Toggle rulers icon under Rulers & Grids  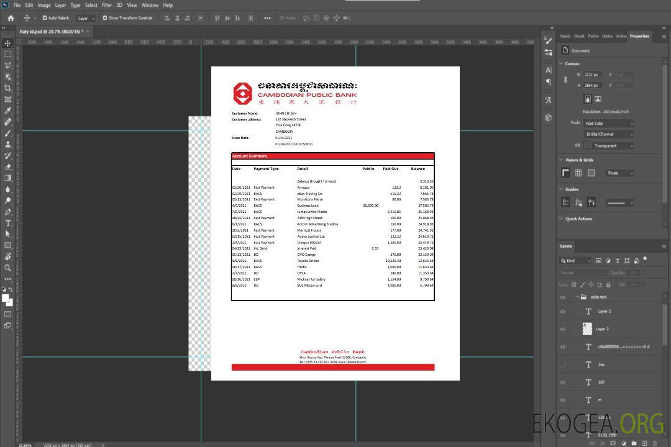coord(566,173)
